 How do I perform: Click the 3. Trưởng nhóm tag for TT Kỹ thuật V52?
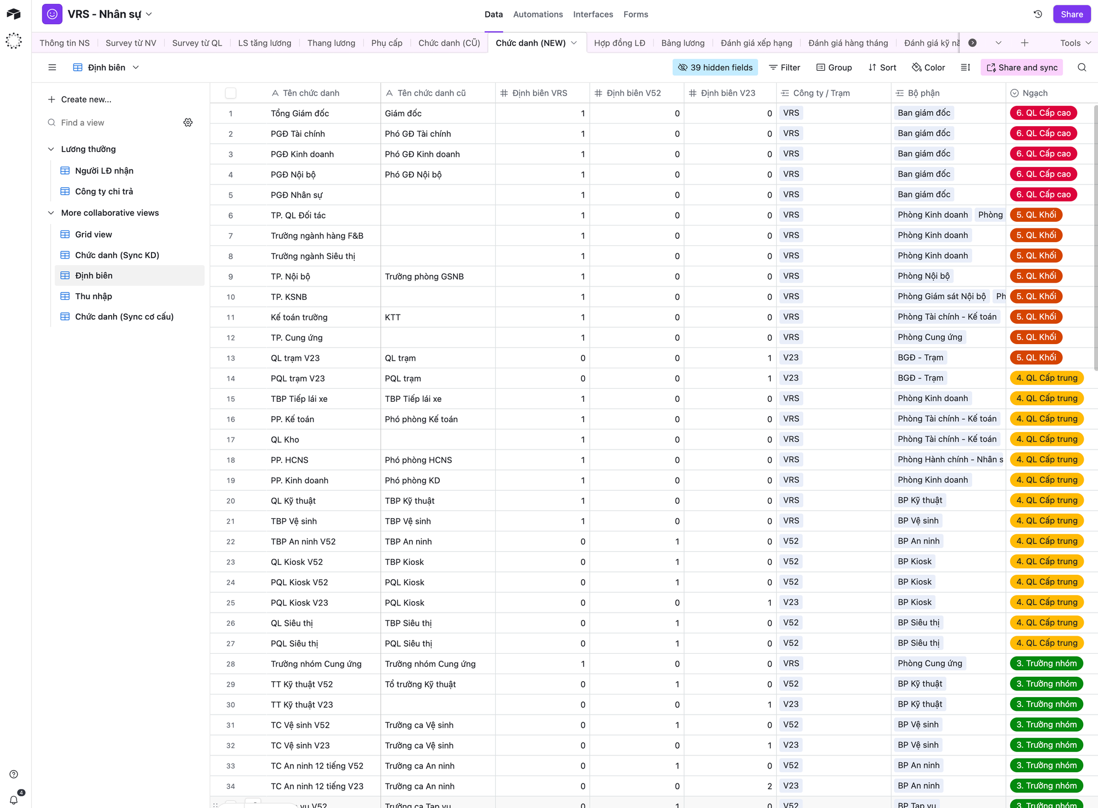pyautogui.click(x=1046, y=684)
